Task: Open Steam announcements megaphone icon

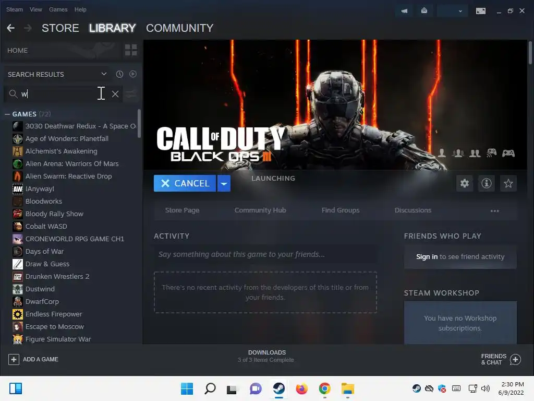Action: click(404, 11)
